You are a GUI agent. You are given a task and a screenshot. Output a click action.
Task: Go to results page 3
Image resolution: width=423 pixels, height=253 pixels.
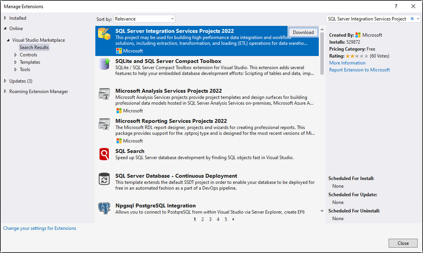click(x=210, y=219)
